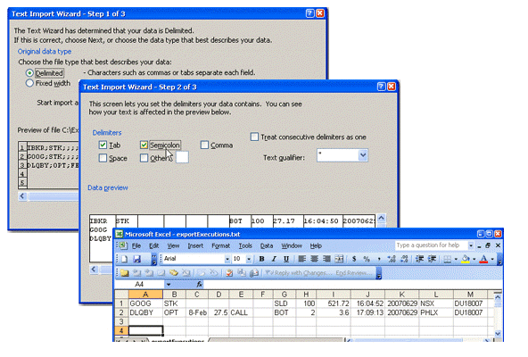The image size is (528, 357).
Task: Open the Text qualifier dropdown
Action: [363, 155]
